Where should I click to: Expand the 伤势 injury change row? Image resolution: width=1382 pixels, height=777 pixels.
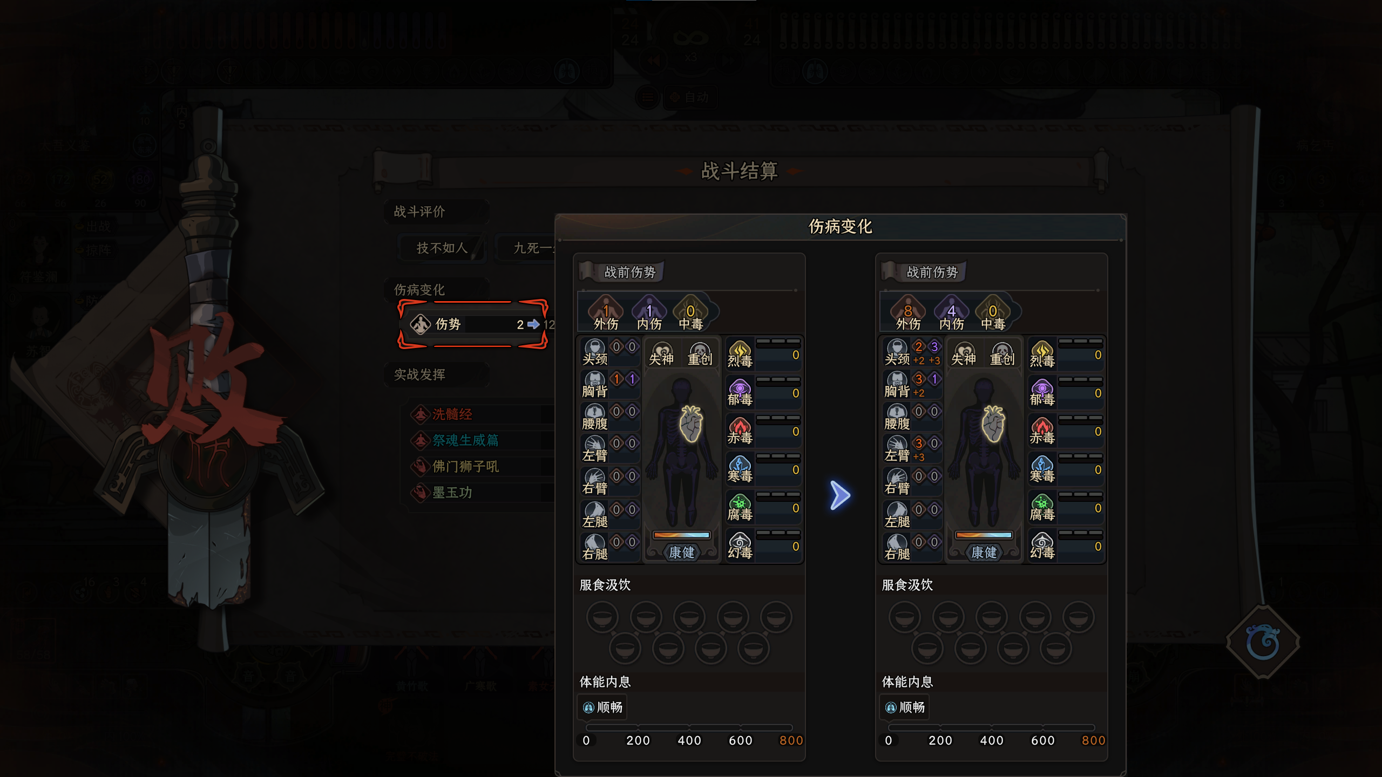click(x=473, y=324)
